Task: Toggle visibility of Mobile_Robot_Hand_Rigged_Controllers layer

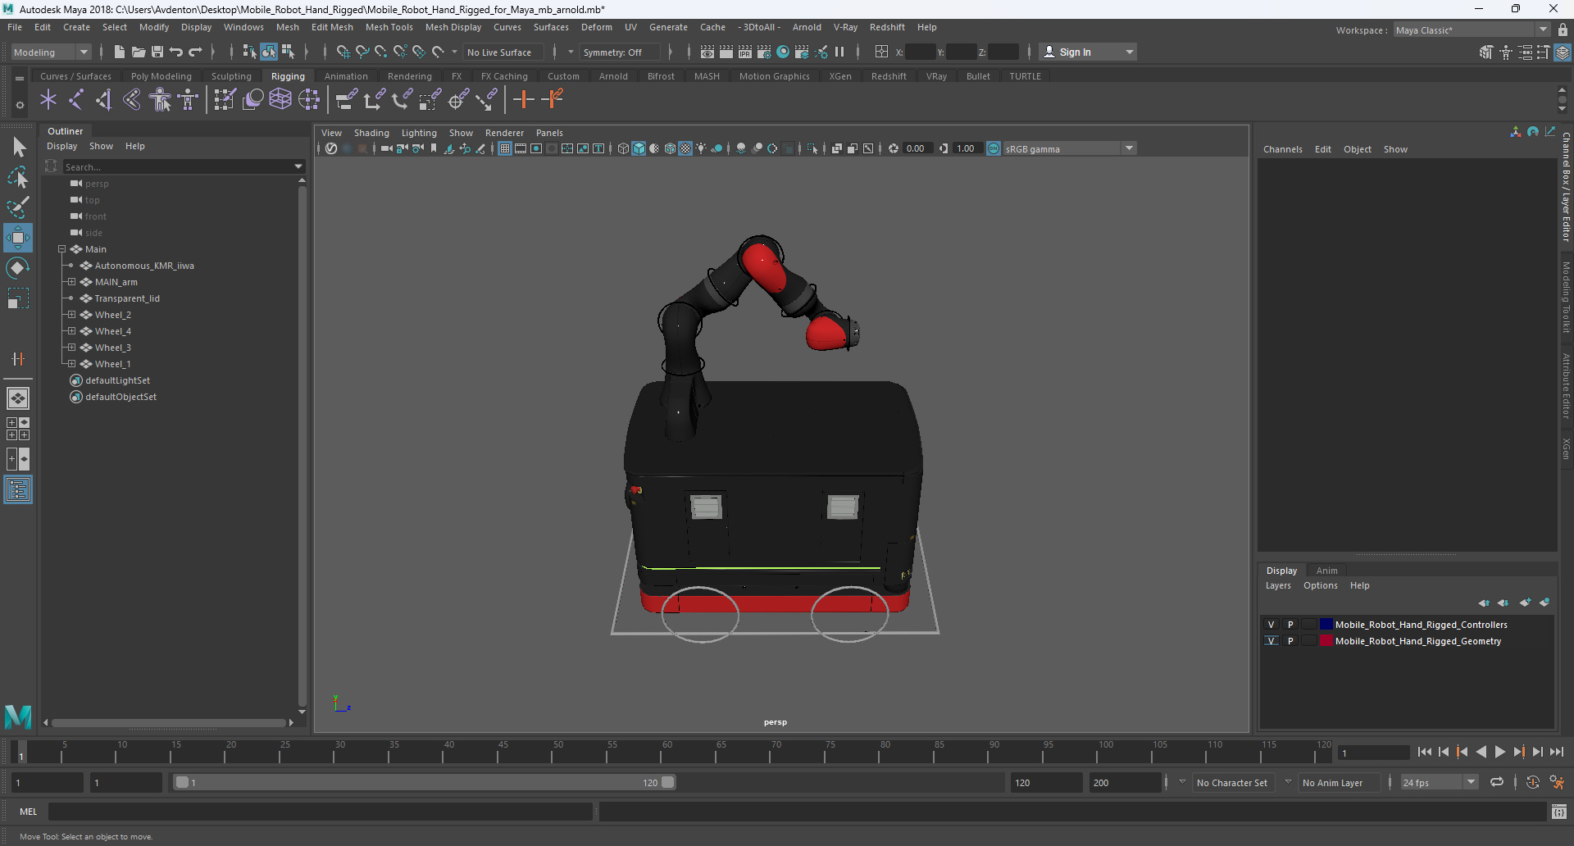Action: click(x=1271, y=625)
